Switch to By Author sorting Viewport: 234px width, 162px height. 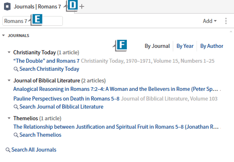[212, 46]
